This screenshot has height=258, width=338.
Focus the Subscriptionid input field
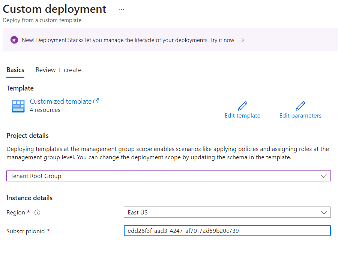click(x=227, y=231)
